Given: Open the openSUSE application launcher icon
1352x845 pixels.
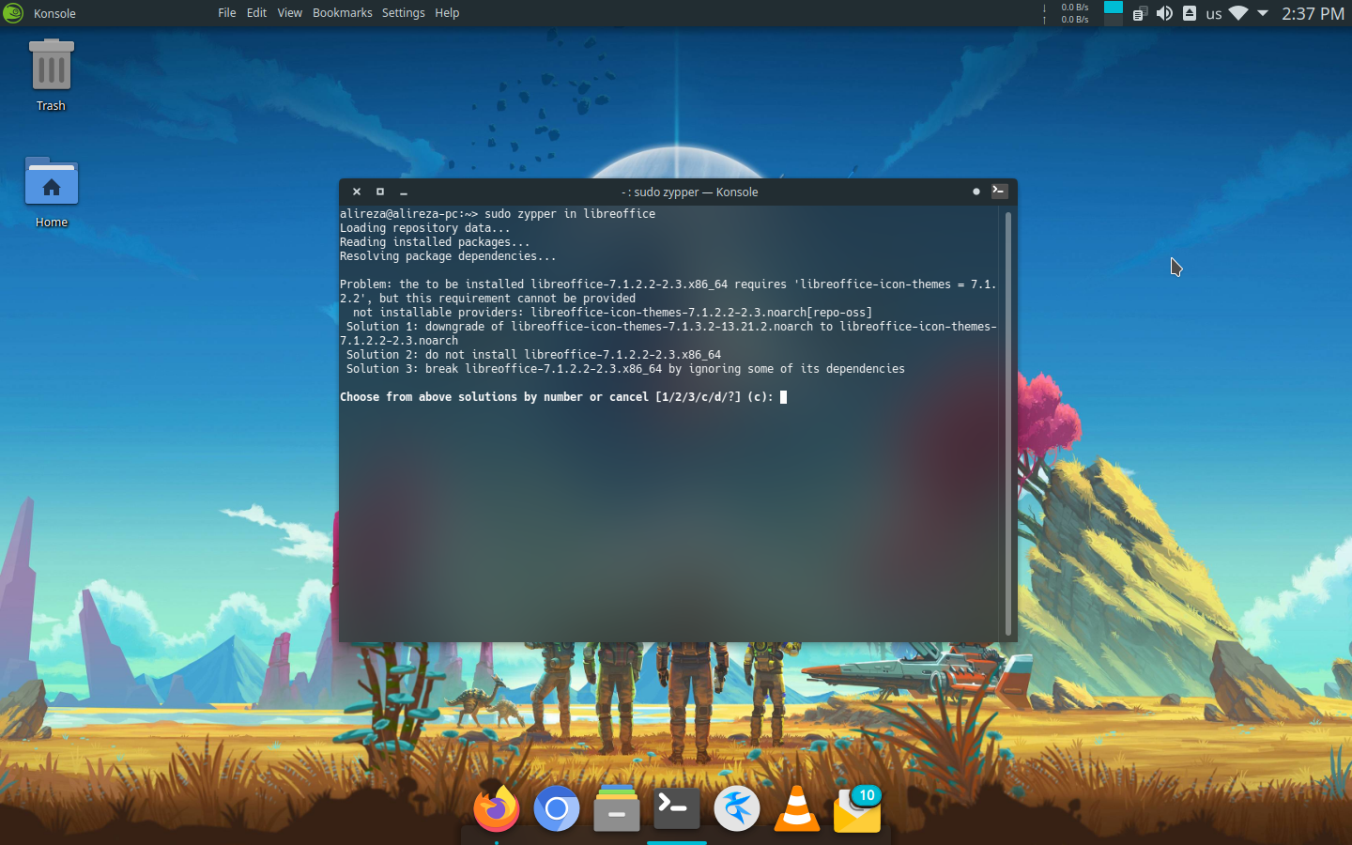Looking at the screenshot, I should tap(13, 13).
